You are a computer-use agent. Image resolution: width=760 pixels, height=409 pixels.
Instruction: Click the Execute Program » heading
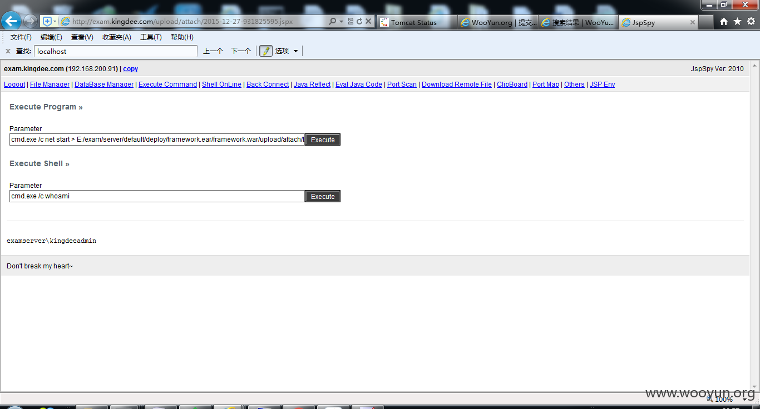[46, 107]
